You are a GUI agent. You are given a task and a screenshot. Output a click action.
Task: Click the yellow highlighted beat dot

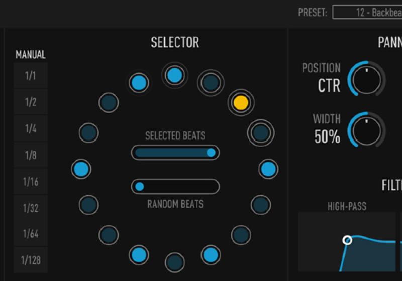coord(241,102)
